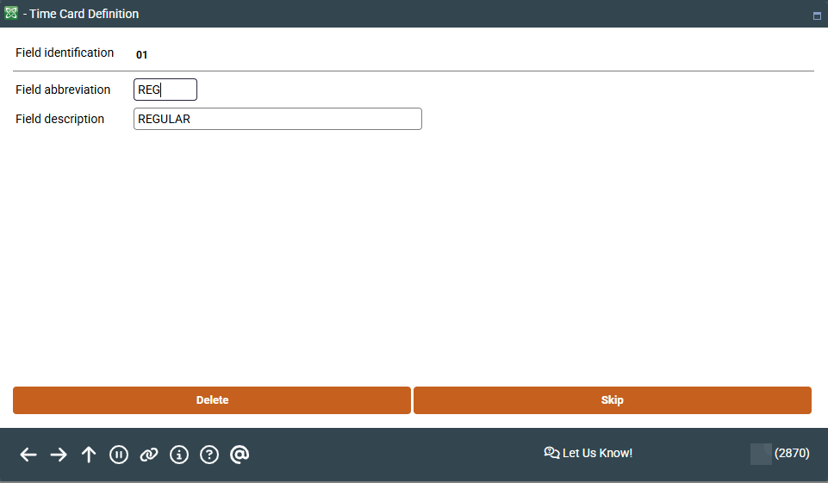
Task: Click the speech bubbles feedback icon
Action: 551,453
